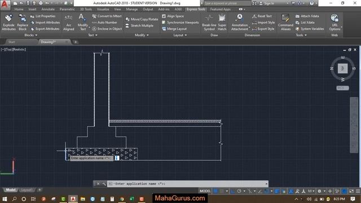Click the System Variables button
This screenshot has height=203, width=361.
[310, 29]
